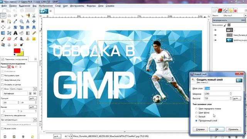Click the Имя слоя name input field
This screenshot has width=247, height=139.
pos(222,88)
